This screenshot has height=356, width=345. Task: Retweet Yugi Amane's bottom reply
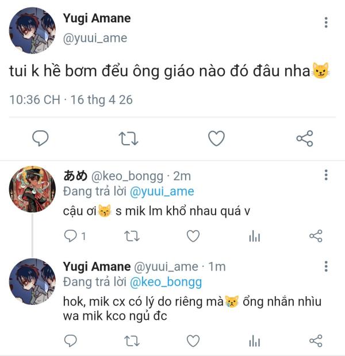[x=132, y=341]
